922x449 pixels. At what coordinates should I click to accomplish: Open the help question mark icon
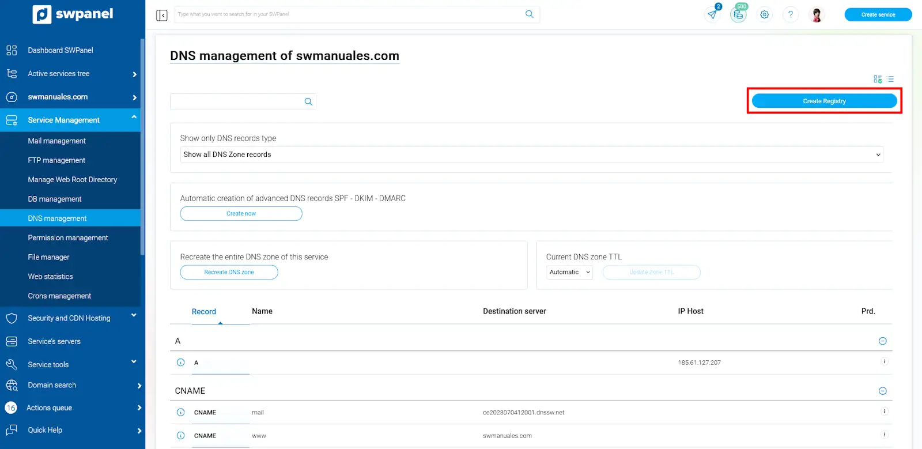click(x=790, y=15)
